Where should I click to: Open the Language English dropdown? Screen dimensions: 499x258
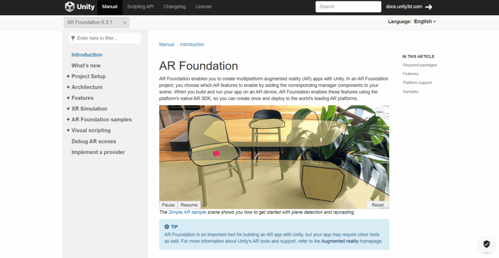(425, 21)
